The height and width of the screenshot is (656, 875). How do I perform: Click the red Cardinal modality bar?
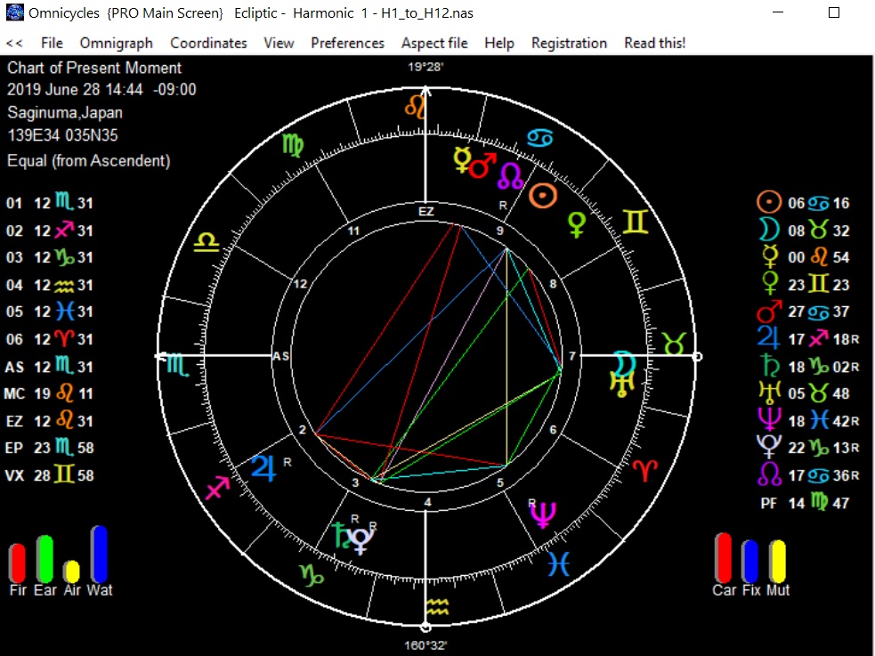click(x=723, y=558)
